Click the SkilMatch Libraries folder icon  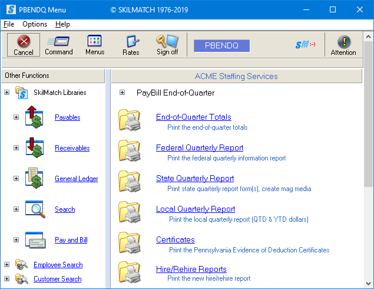tap(21, 93)
